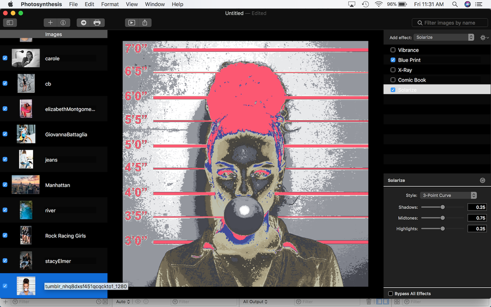Open the Window menu

click(x=155, y=4)
